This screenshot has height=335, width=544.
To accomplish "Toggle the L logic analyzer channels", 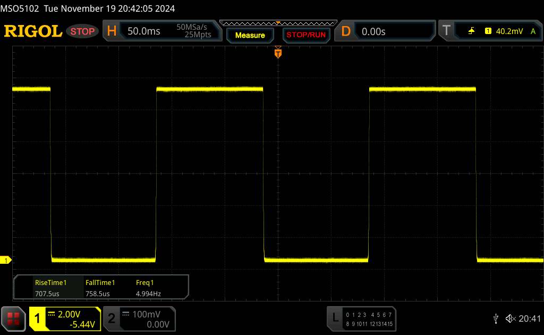I will pos(335,318).
